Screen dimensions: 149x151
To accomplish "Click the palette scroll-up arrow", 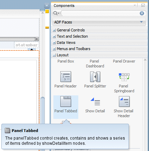I will 145,60.
